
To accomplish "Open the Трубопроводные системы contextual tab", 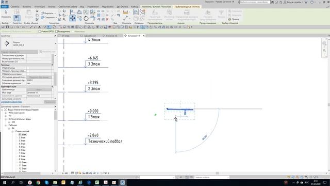I will point(187,7).
